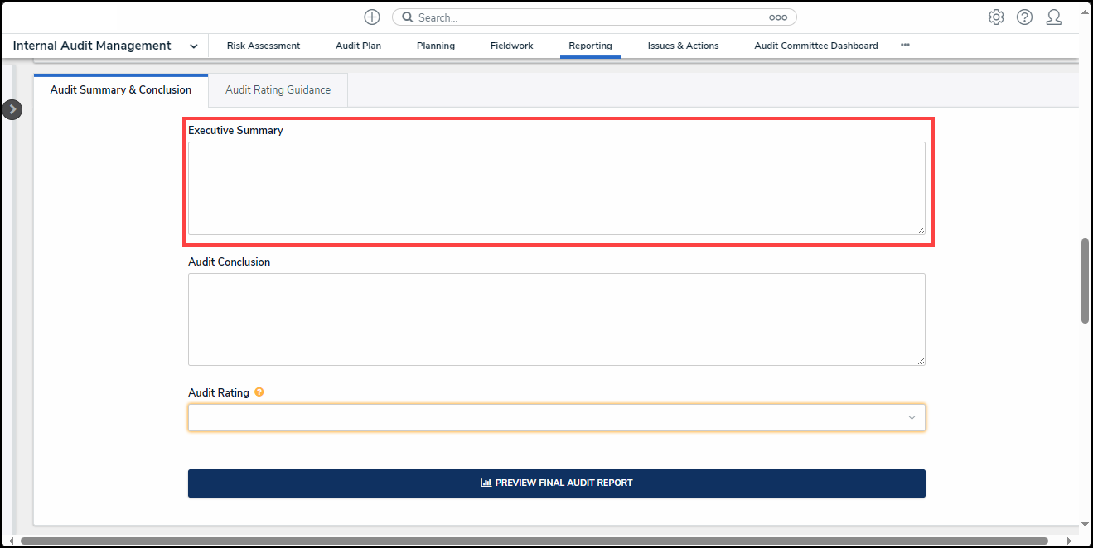Screen dimensions: 1093x548
Task: Click the scroll left arrow
Action: click(11, 541)
